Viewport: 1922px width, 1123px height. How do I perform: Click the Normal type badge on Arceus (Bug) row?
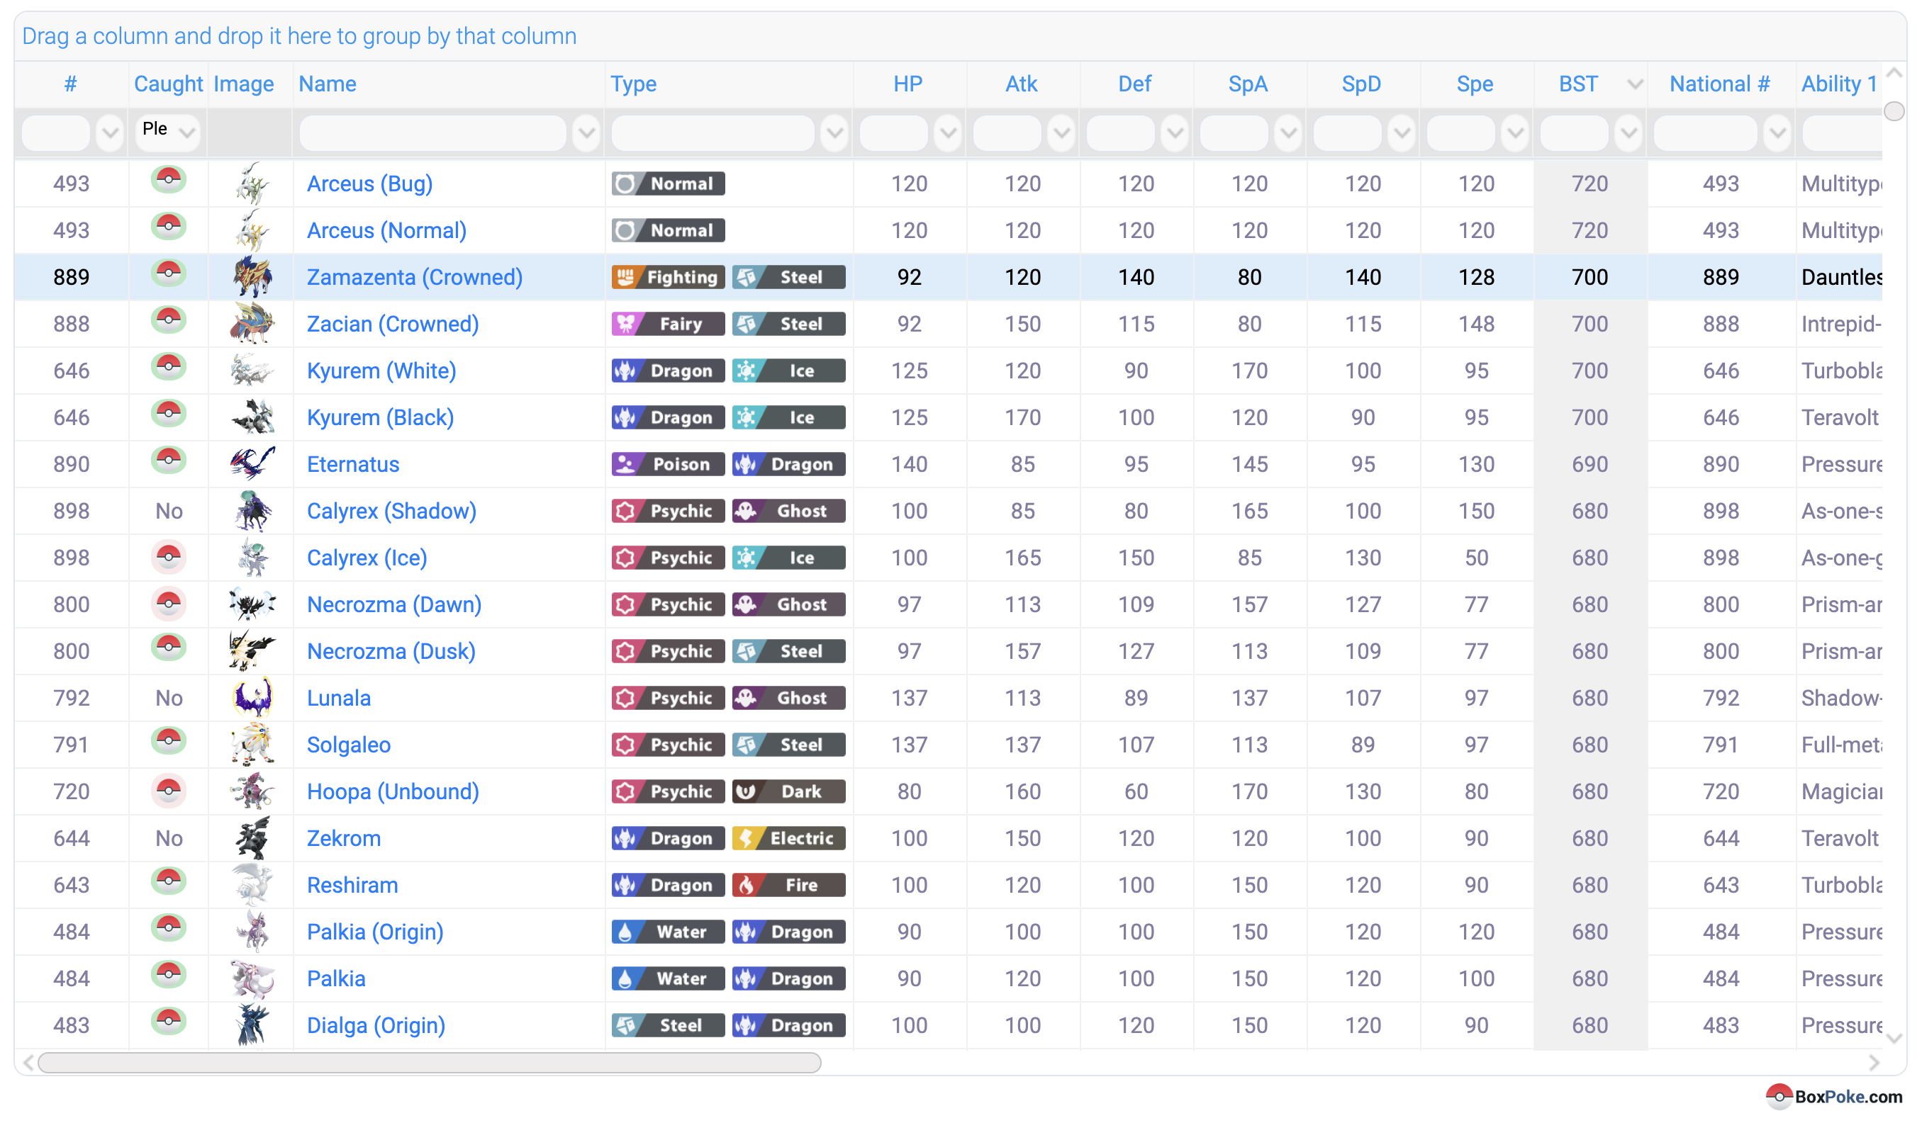(668, 184)
